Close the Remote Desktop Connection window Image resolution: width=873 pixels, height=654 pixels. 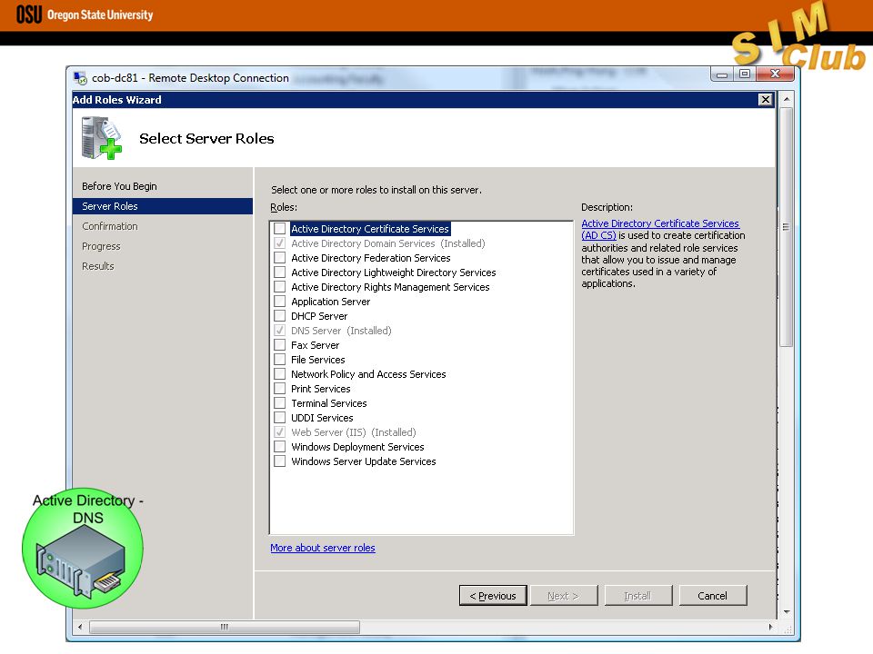point(775,74)
